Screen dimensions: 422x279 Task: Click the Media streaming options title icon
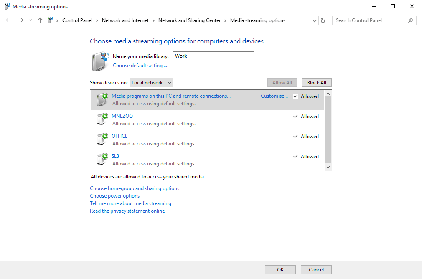point(7,6)
